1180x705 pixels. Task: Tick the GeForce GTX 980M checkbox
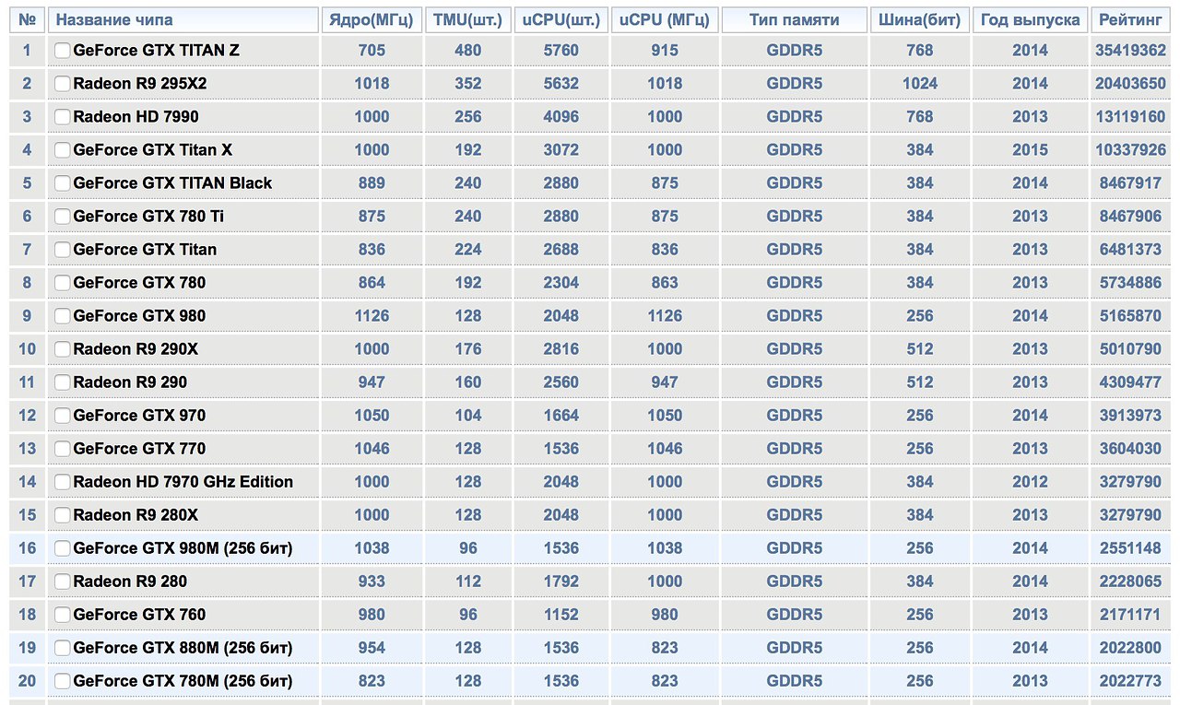pos(62,548)
